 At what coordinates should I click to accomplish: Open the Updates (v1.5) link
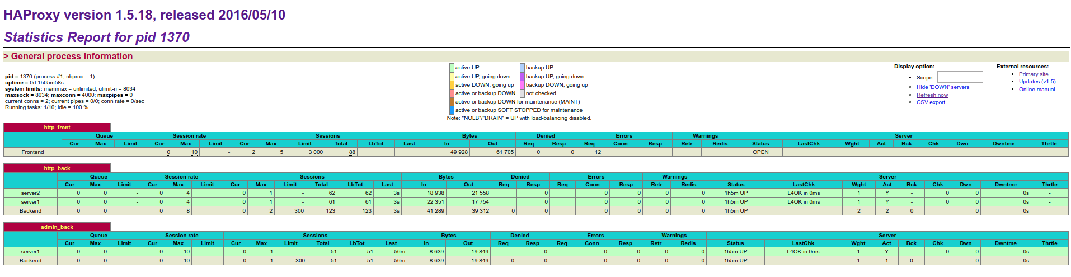[1037, 82]
